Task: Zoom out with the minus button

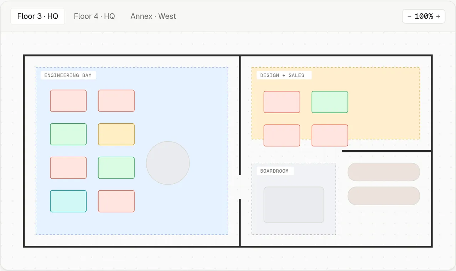Action: click(409, 16)
